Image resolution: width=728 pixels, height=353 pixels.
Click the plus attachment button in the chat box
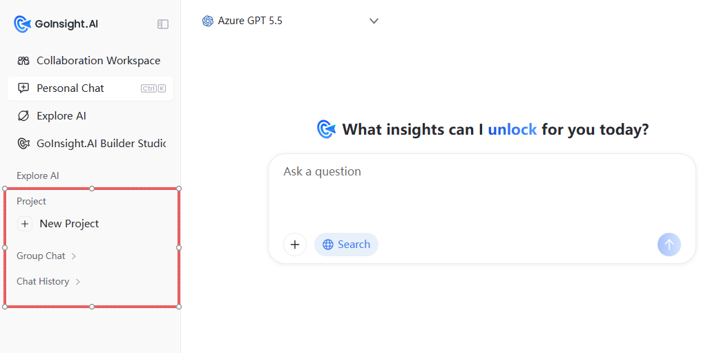click(295, 245)
